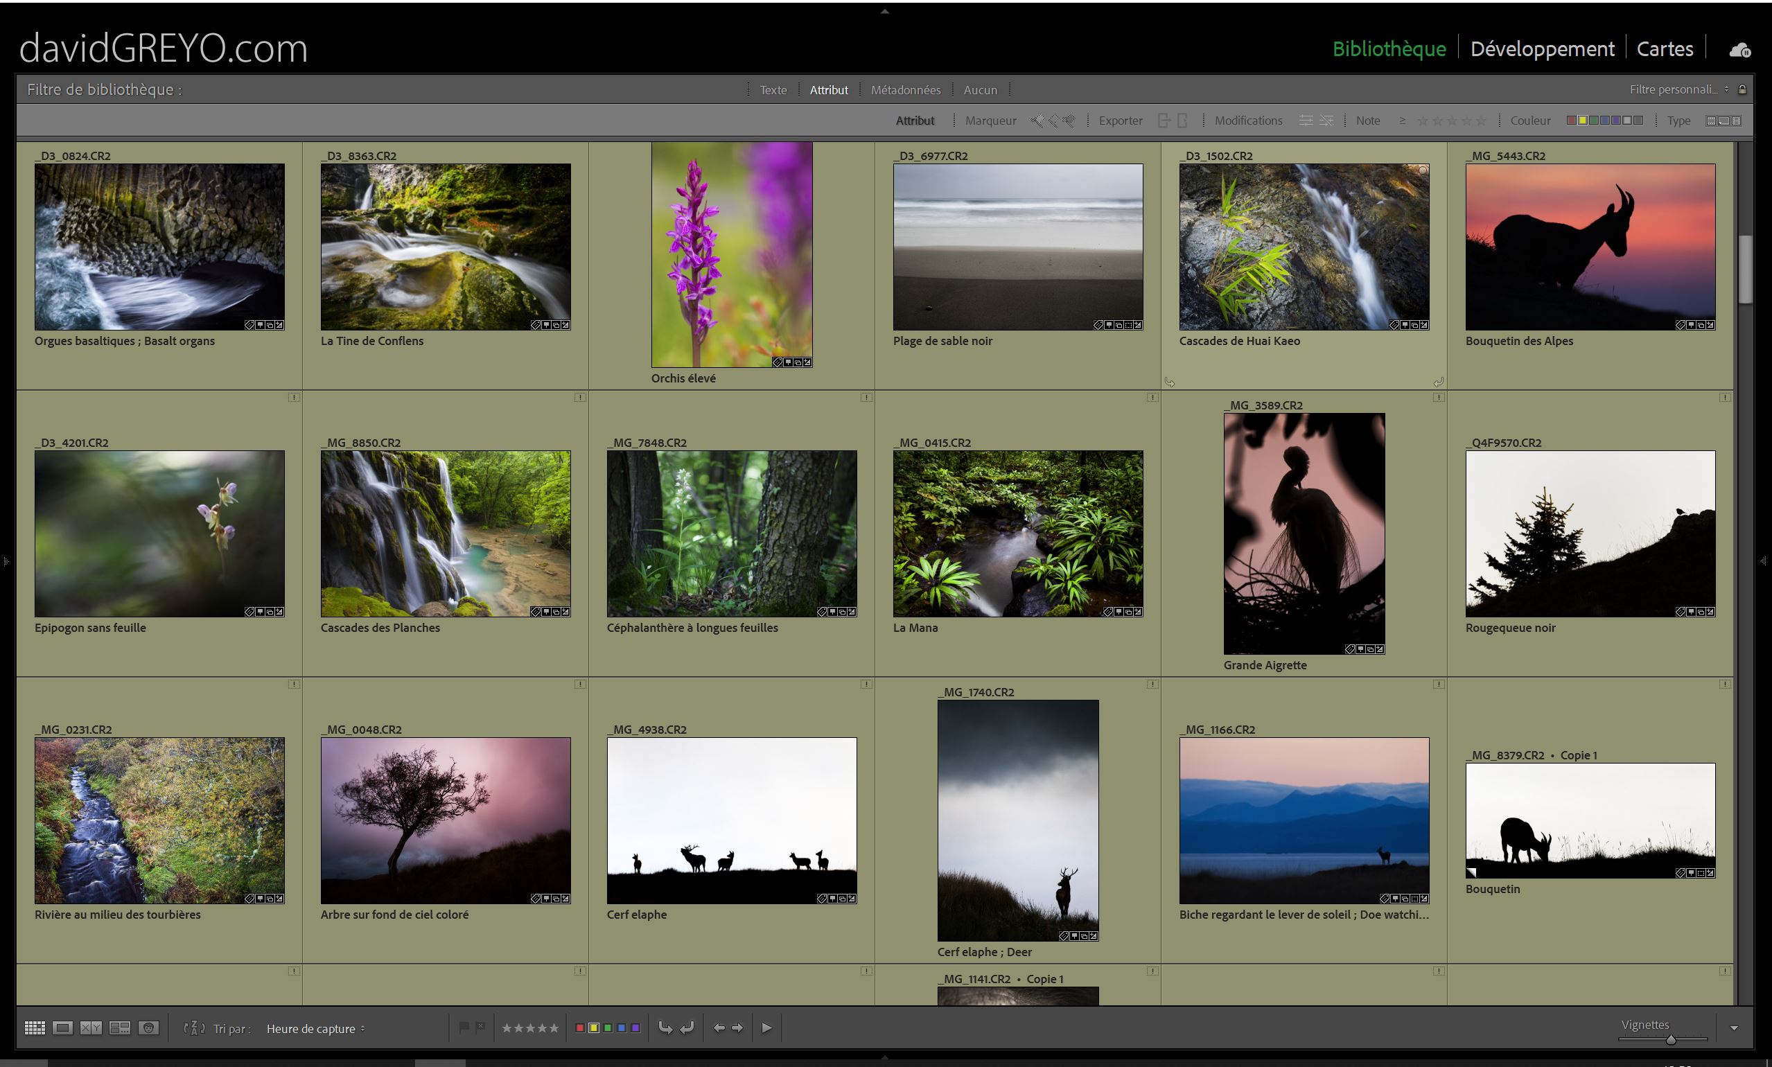1772x1067 pixels.
Task: Filter by rejected photos in Marqueur
Action: coord(1070,121)
